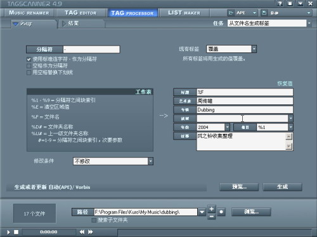
Task: Expand the genre dropdown arrow
Action: (x=290, y=119)
